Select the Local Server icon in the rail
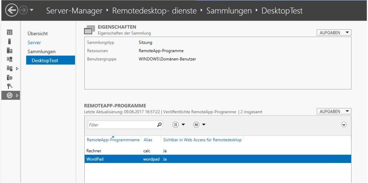Screen dimensions: 368x183 coord(10,41)
